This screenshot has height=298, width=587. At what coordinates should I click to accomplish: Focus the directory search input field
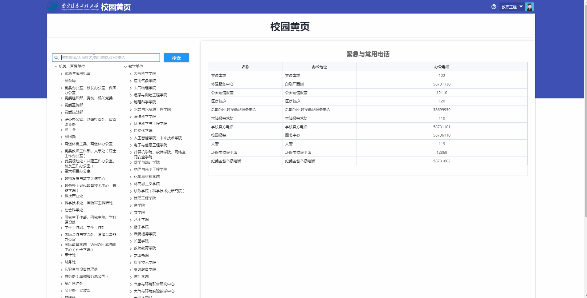pyautogui.click(x=109, y=58)
